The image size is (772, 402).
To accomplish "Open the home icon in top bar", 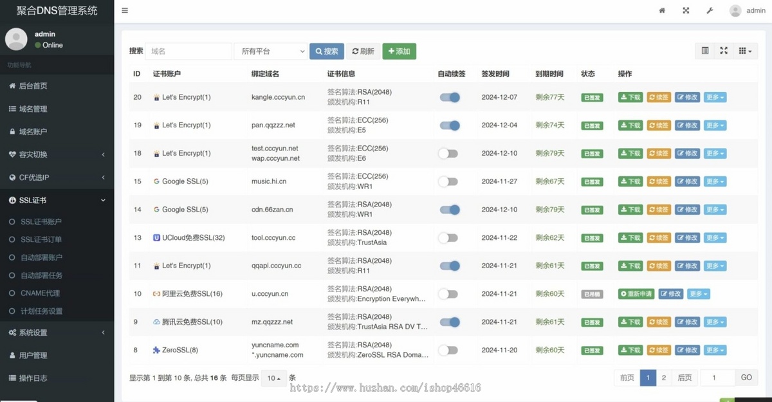I will [662, 10].
